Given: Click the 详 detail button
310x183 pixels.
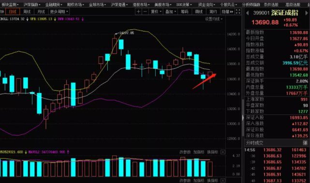Looking at the screenshot, I should click(305, 143).
